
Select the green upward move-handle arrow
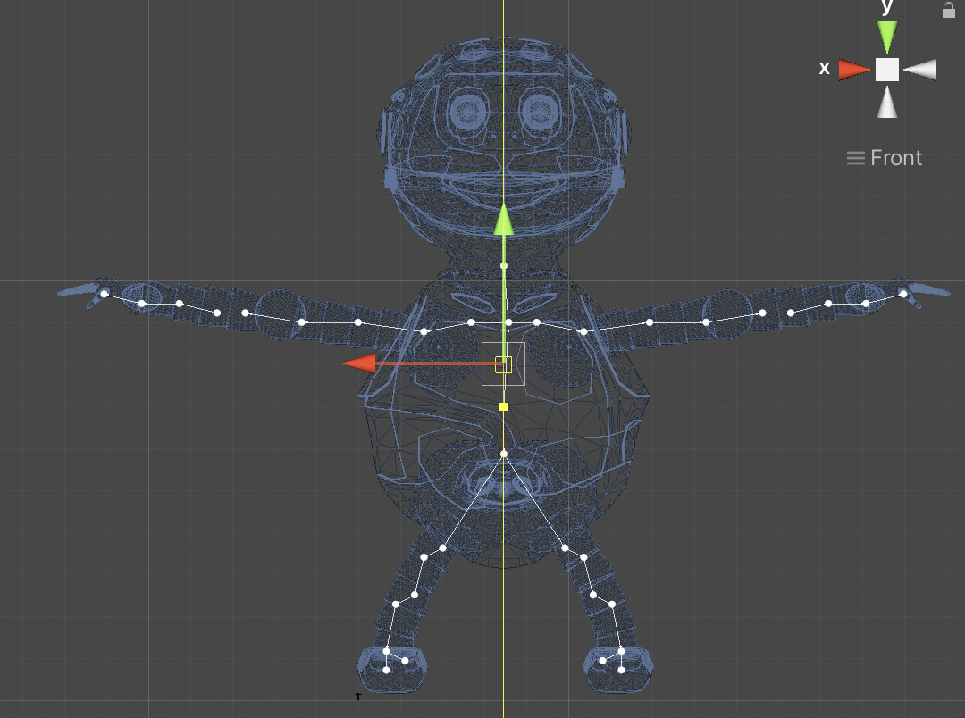[x=504, y=220]
